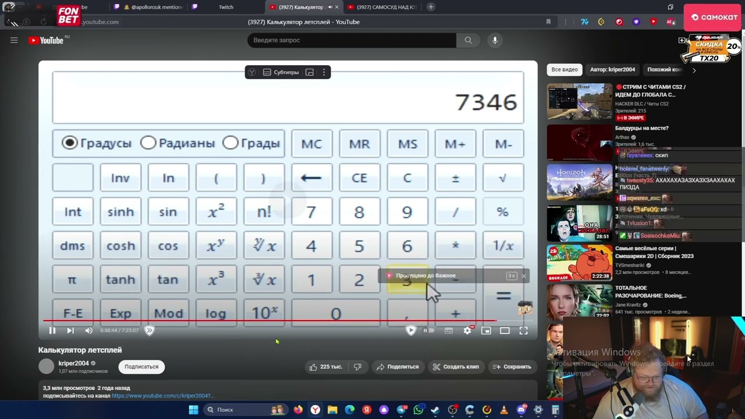Select the Все видео filter chip
Image resolution: width=745 pixels, height=419 pixels.
(565, 69)
